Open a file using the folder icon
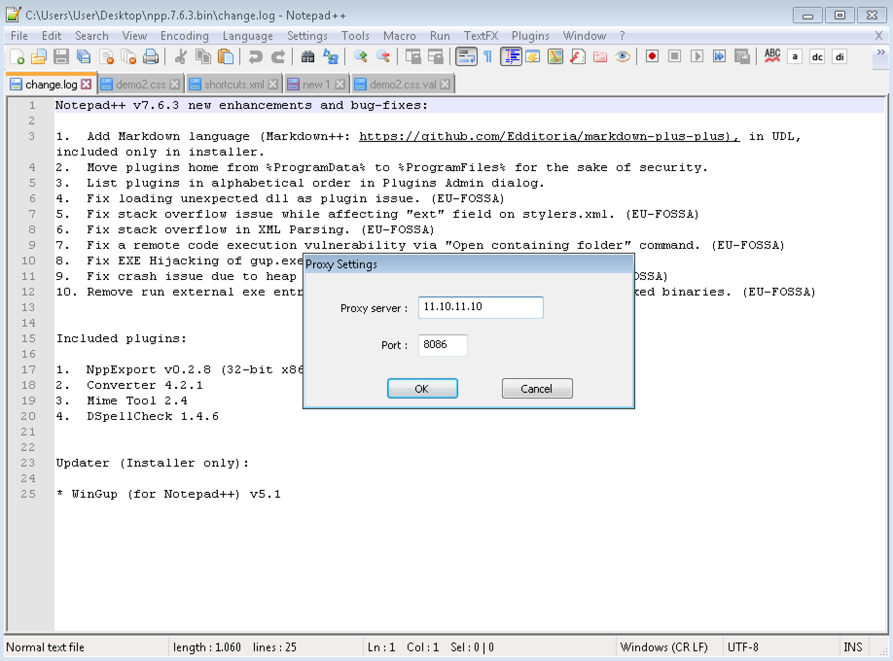Image resolution: width=893 pixels, height=661 pixels. coord(38,57)
